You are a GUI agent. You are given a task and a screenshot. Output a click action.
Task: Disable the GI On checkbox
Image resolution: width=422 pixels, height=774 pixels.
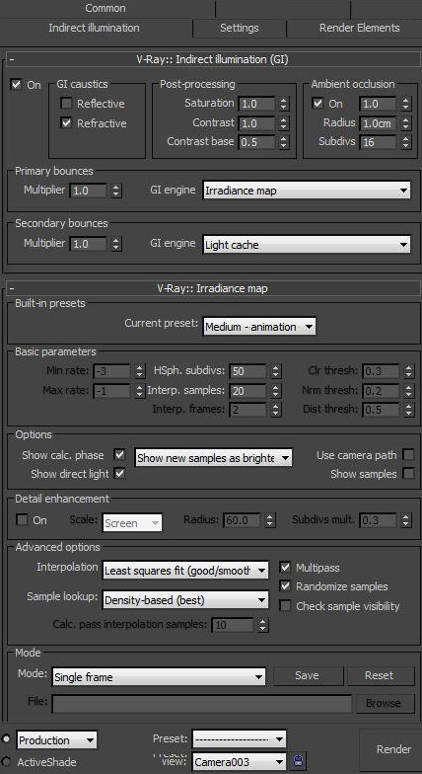click(16, 85)
